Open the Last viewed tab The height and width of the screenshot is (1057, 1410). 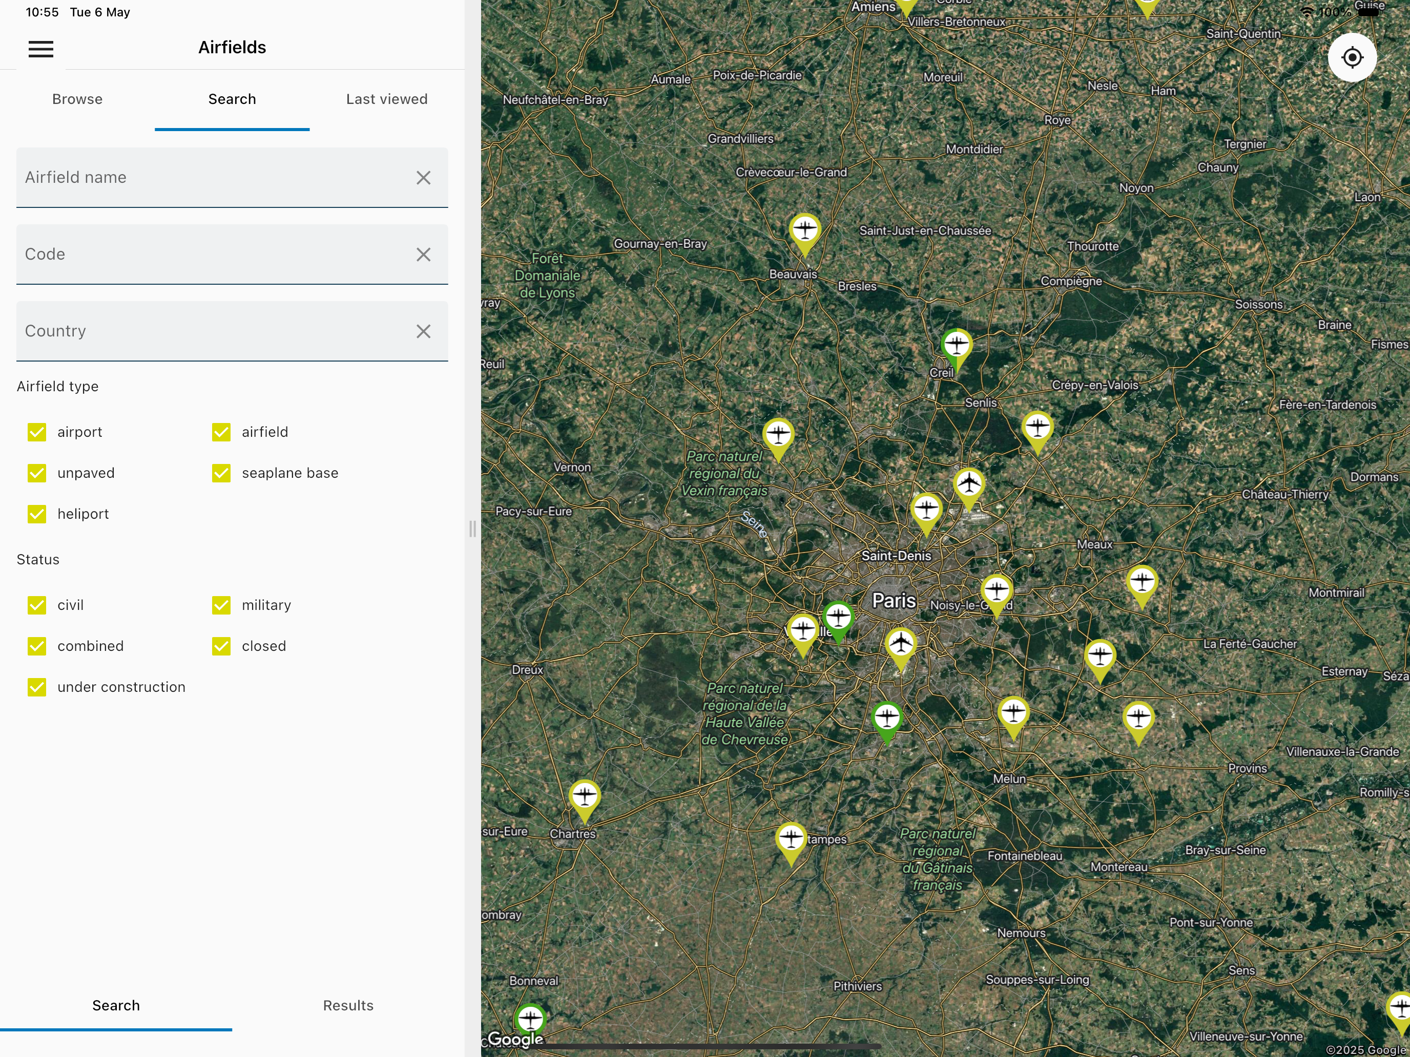point(387,99)
